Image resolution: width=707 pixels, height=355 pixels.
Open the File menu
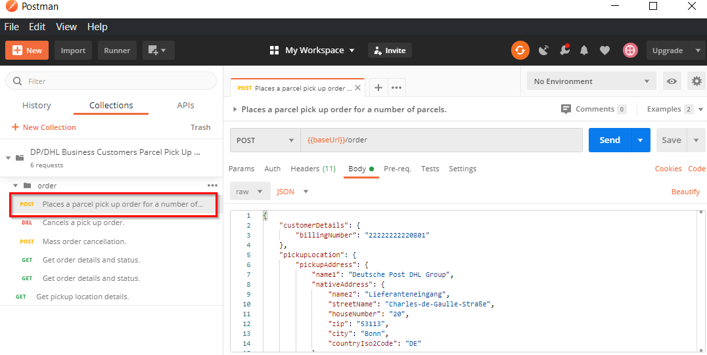tap(12, 27)
